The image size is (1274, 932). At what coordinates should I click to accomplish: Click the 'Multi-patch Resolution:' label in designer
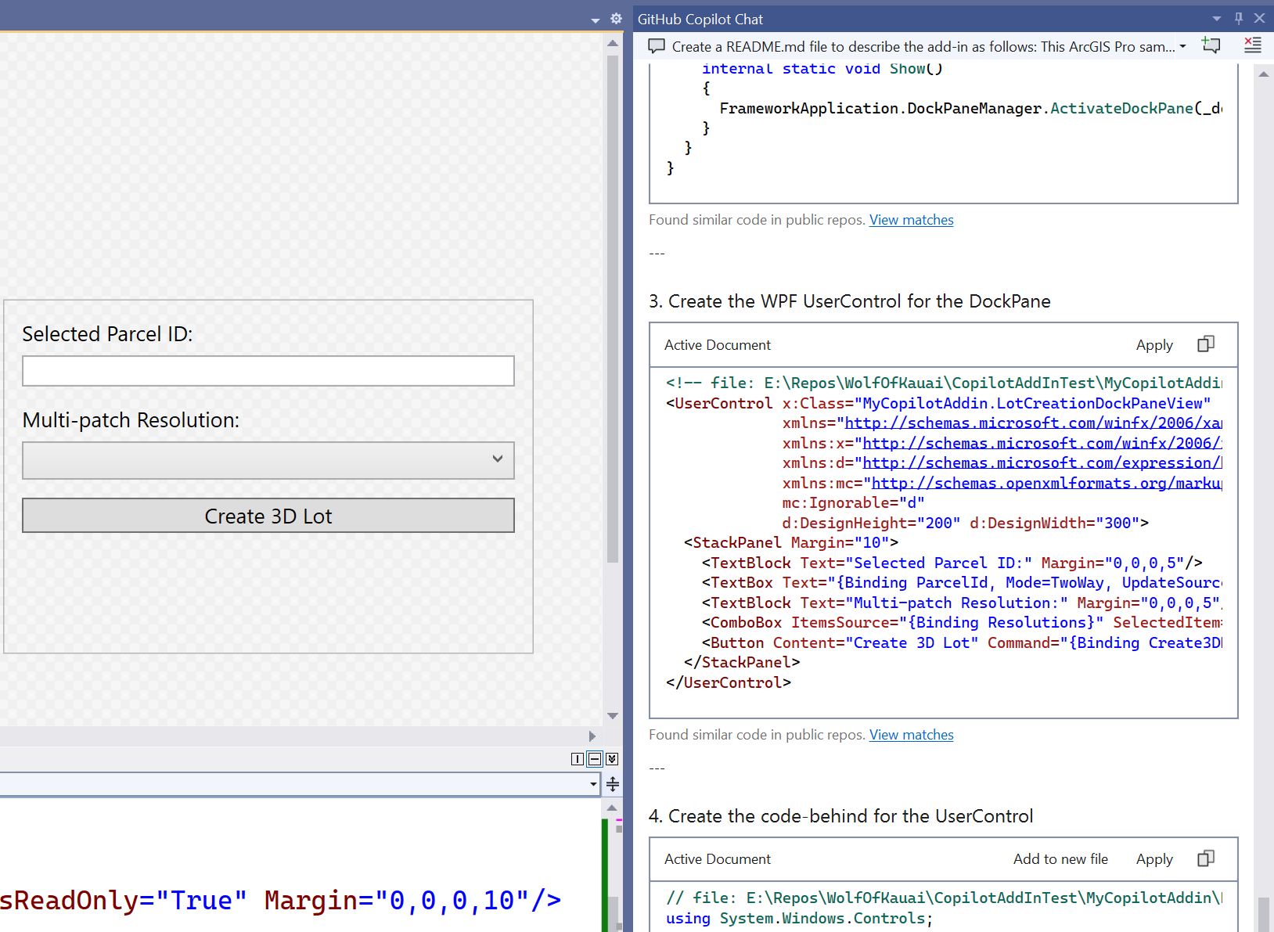[131, 420]
